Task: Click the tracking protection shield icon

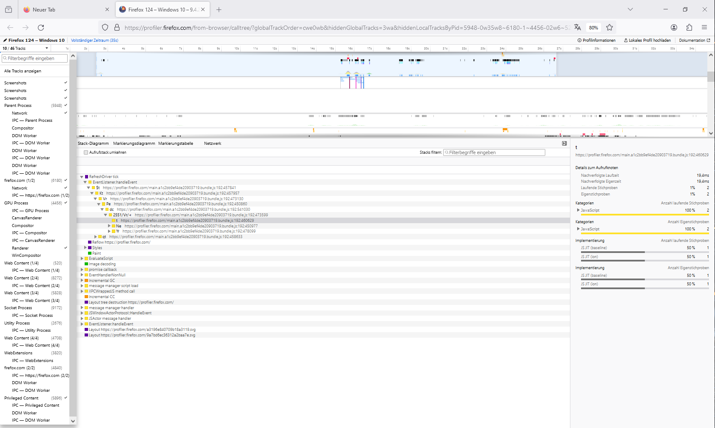Action: 105,27
